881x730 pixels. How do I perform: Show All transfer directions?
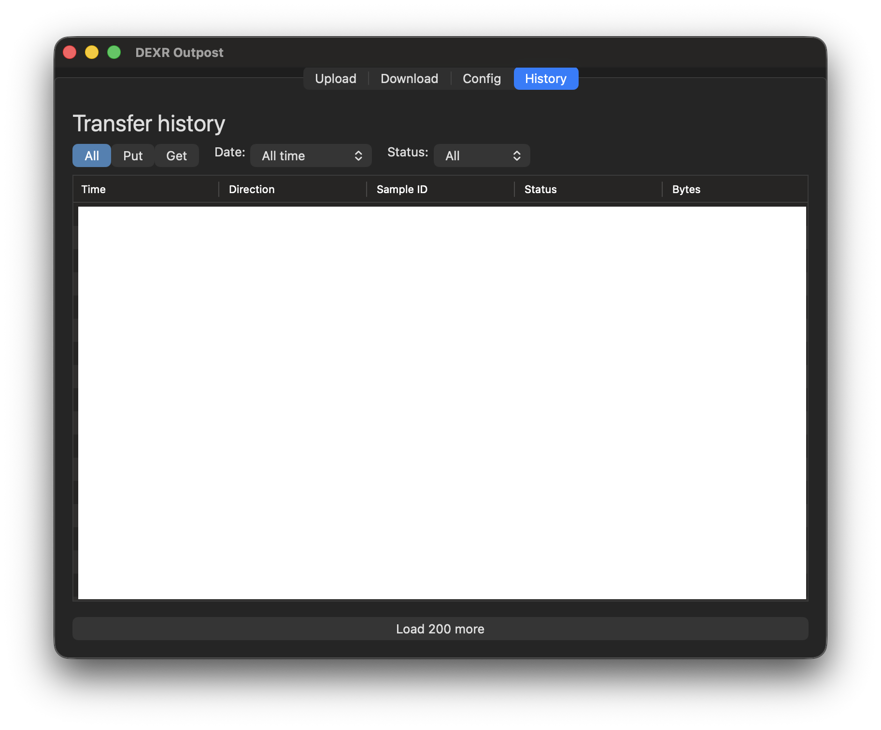pyautogui.click(x=92, y=155)
